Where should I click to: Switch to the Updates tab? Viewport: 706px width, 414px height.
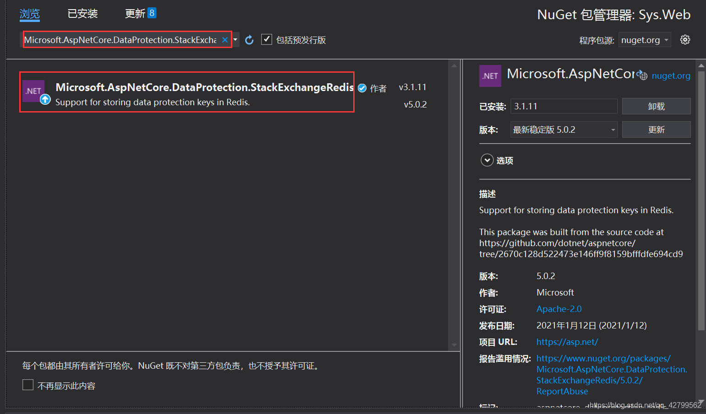point(141,13)
